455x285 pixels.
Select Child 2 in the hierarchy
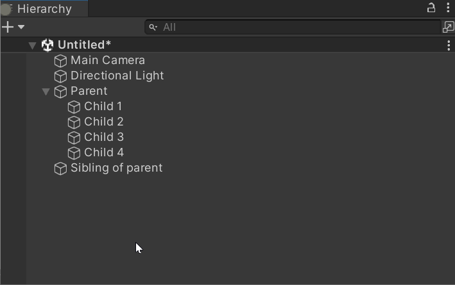(x=103, y=122)
